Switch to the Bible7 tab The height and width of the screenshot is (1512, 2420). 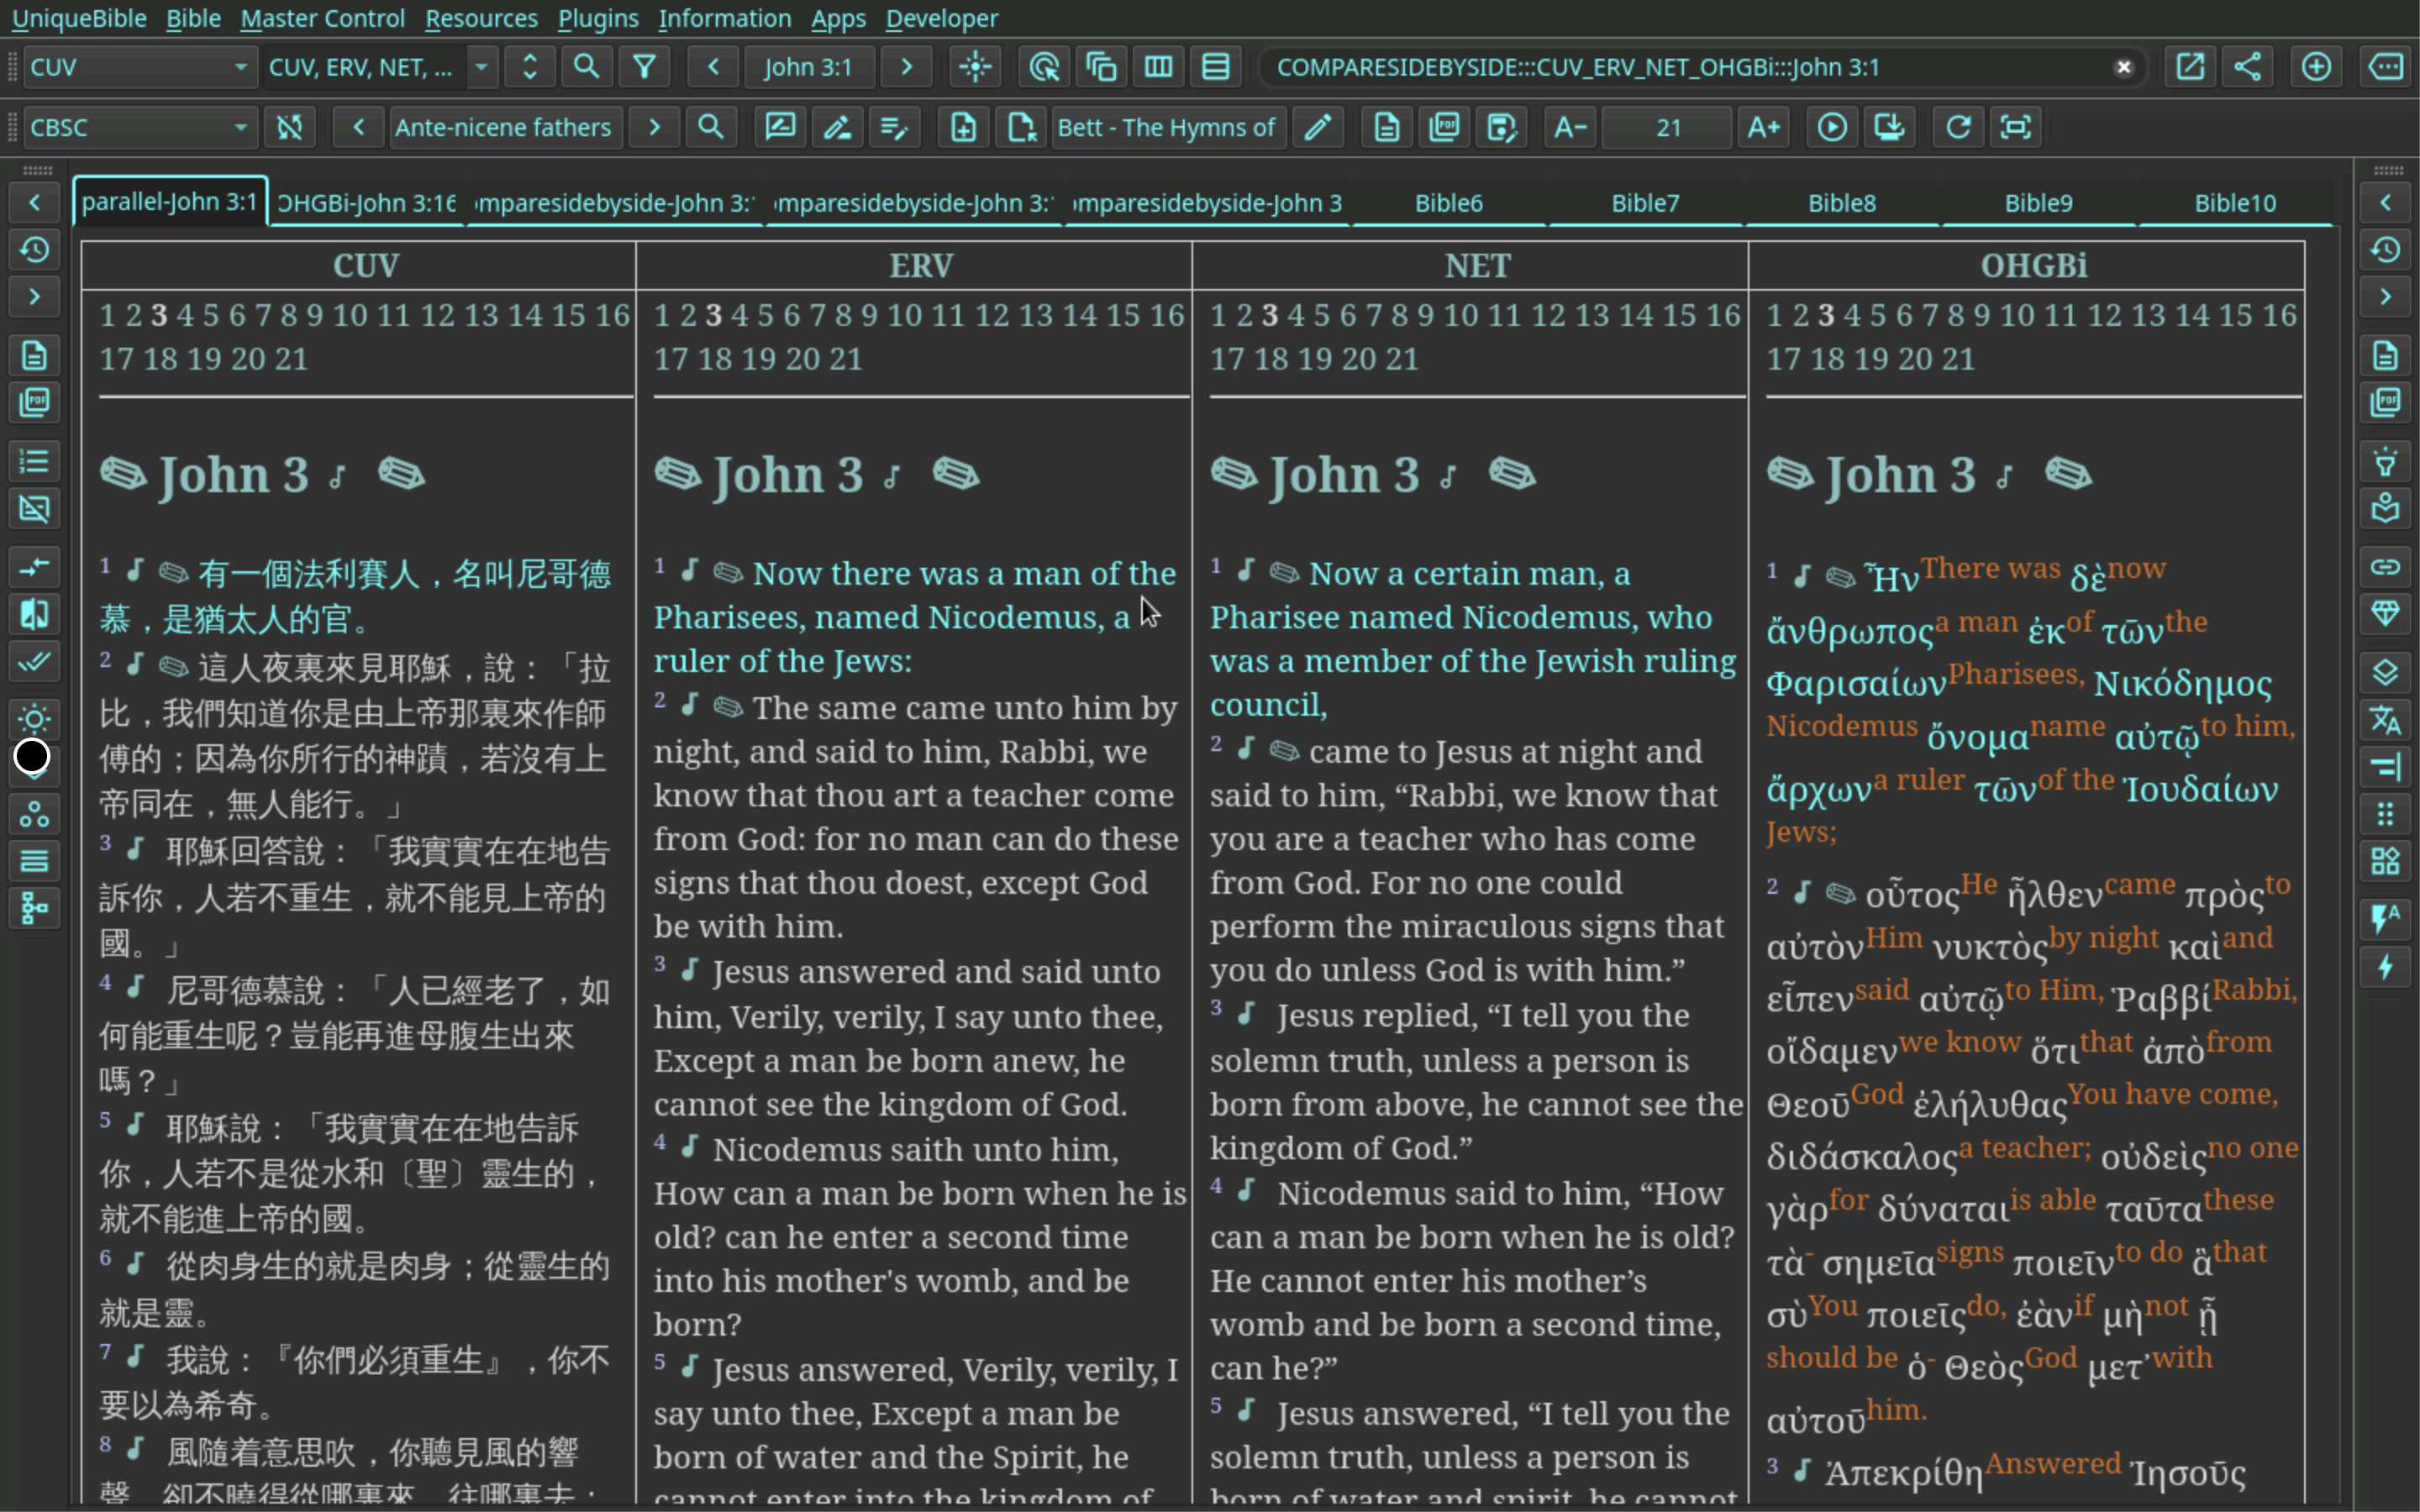point(1645,203)
